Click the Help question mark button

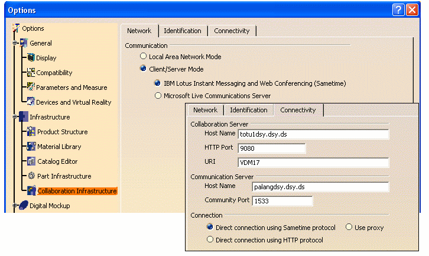(398, 10)
